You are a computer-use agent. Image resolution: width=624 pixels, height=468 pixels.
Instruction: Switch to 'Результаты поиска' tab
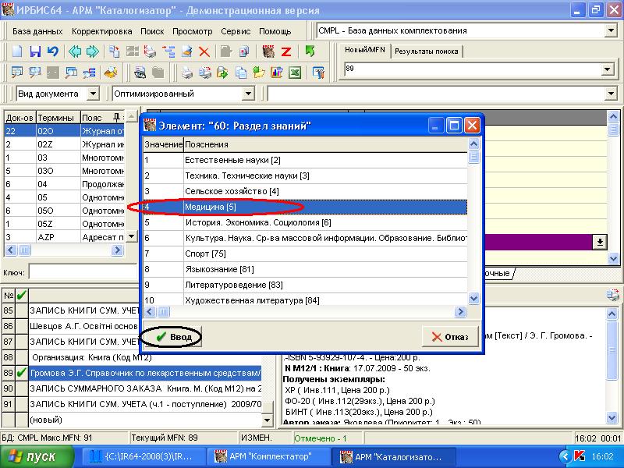click(x=426, y=51)
